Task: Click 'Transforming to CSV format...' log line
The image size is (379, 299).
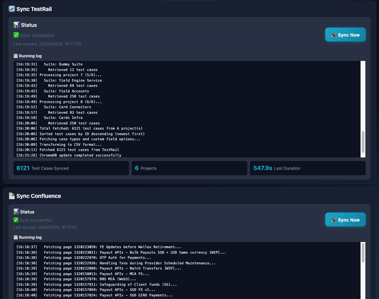Action: [59, 144]
